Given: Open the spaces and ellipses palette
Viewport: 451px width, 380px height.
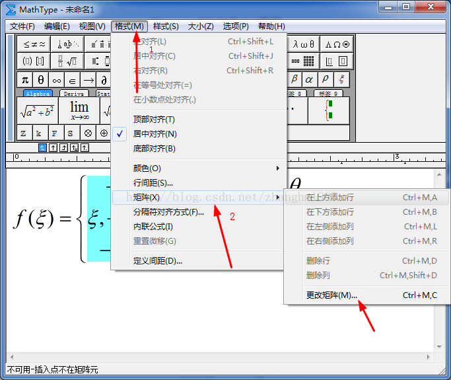Looking at the screenshot, I should click(x=67, y=44).
